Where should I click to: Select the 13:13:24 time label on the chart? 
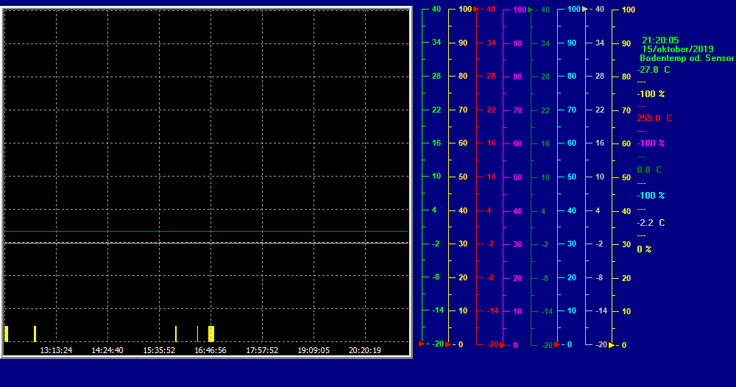tap(56, 350)
